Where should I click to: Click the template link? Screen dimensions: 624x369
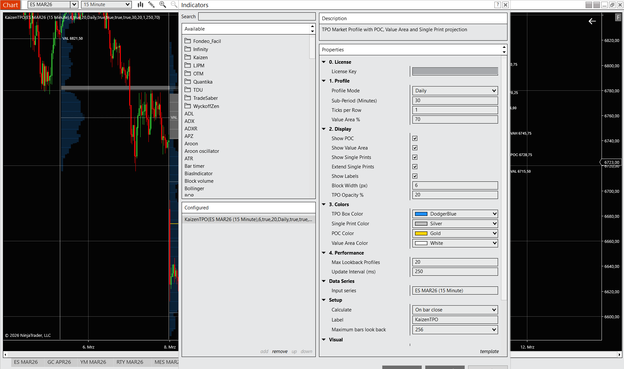tap(489, 351)
